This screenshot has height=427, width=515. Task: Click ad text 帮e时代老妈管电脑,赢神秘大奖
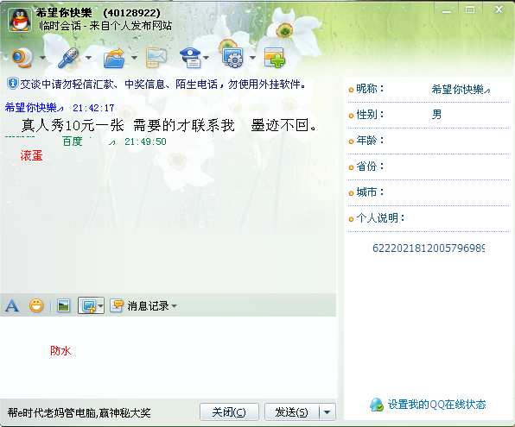[79, 412]
